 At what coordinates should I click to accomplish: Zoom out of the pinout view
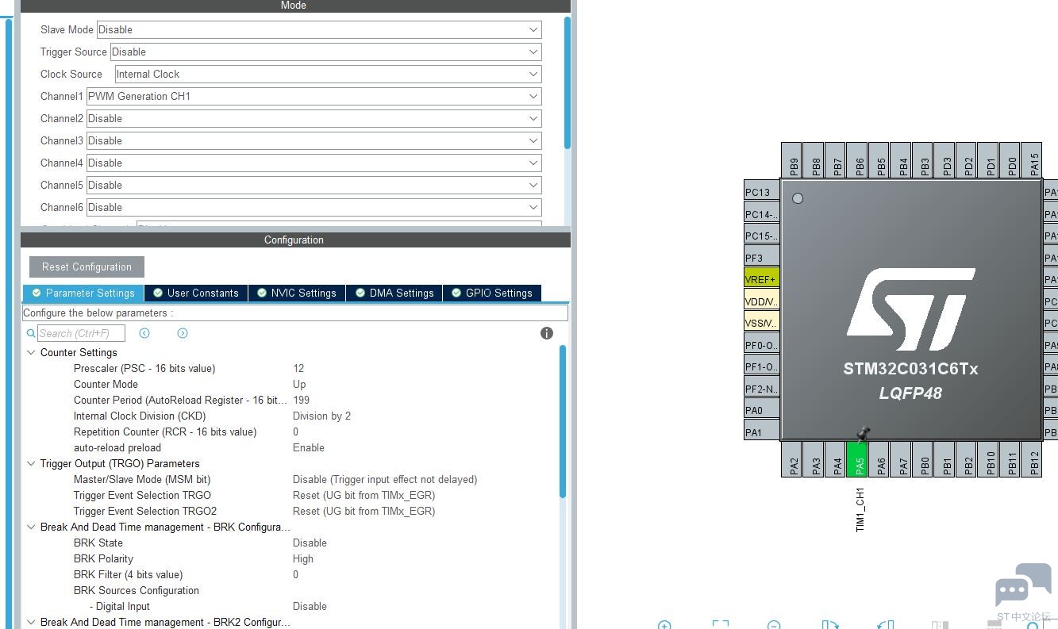[775, 625]
